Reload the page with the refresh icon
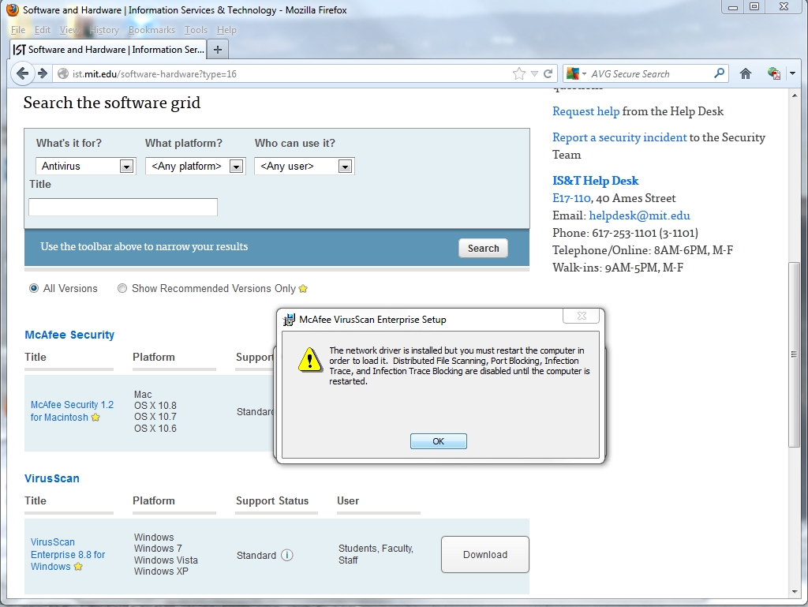Viewport: 808px width, 607px height. tap(548, 73)
